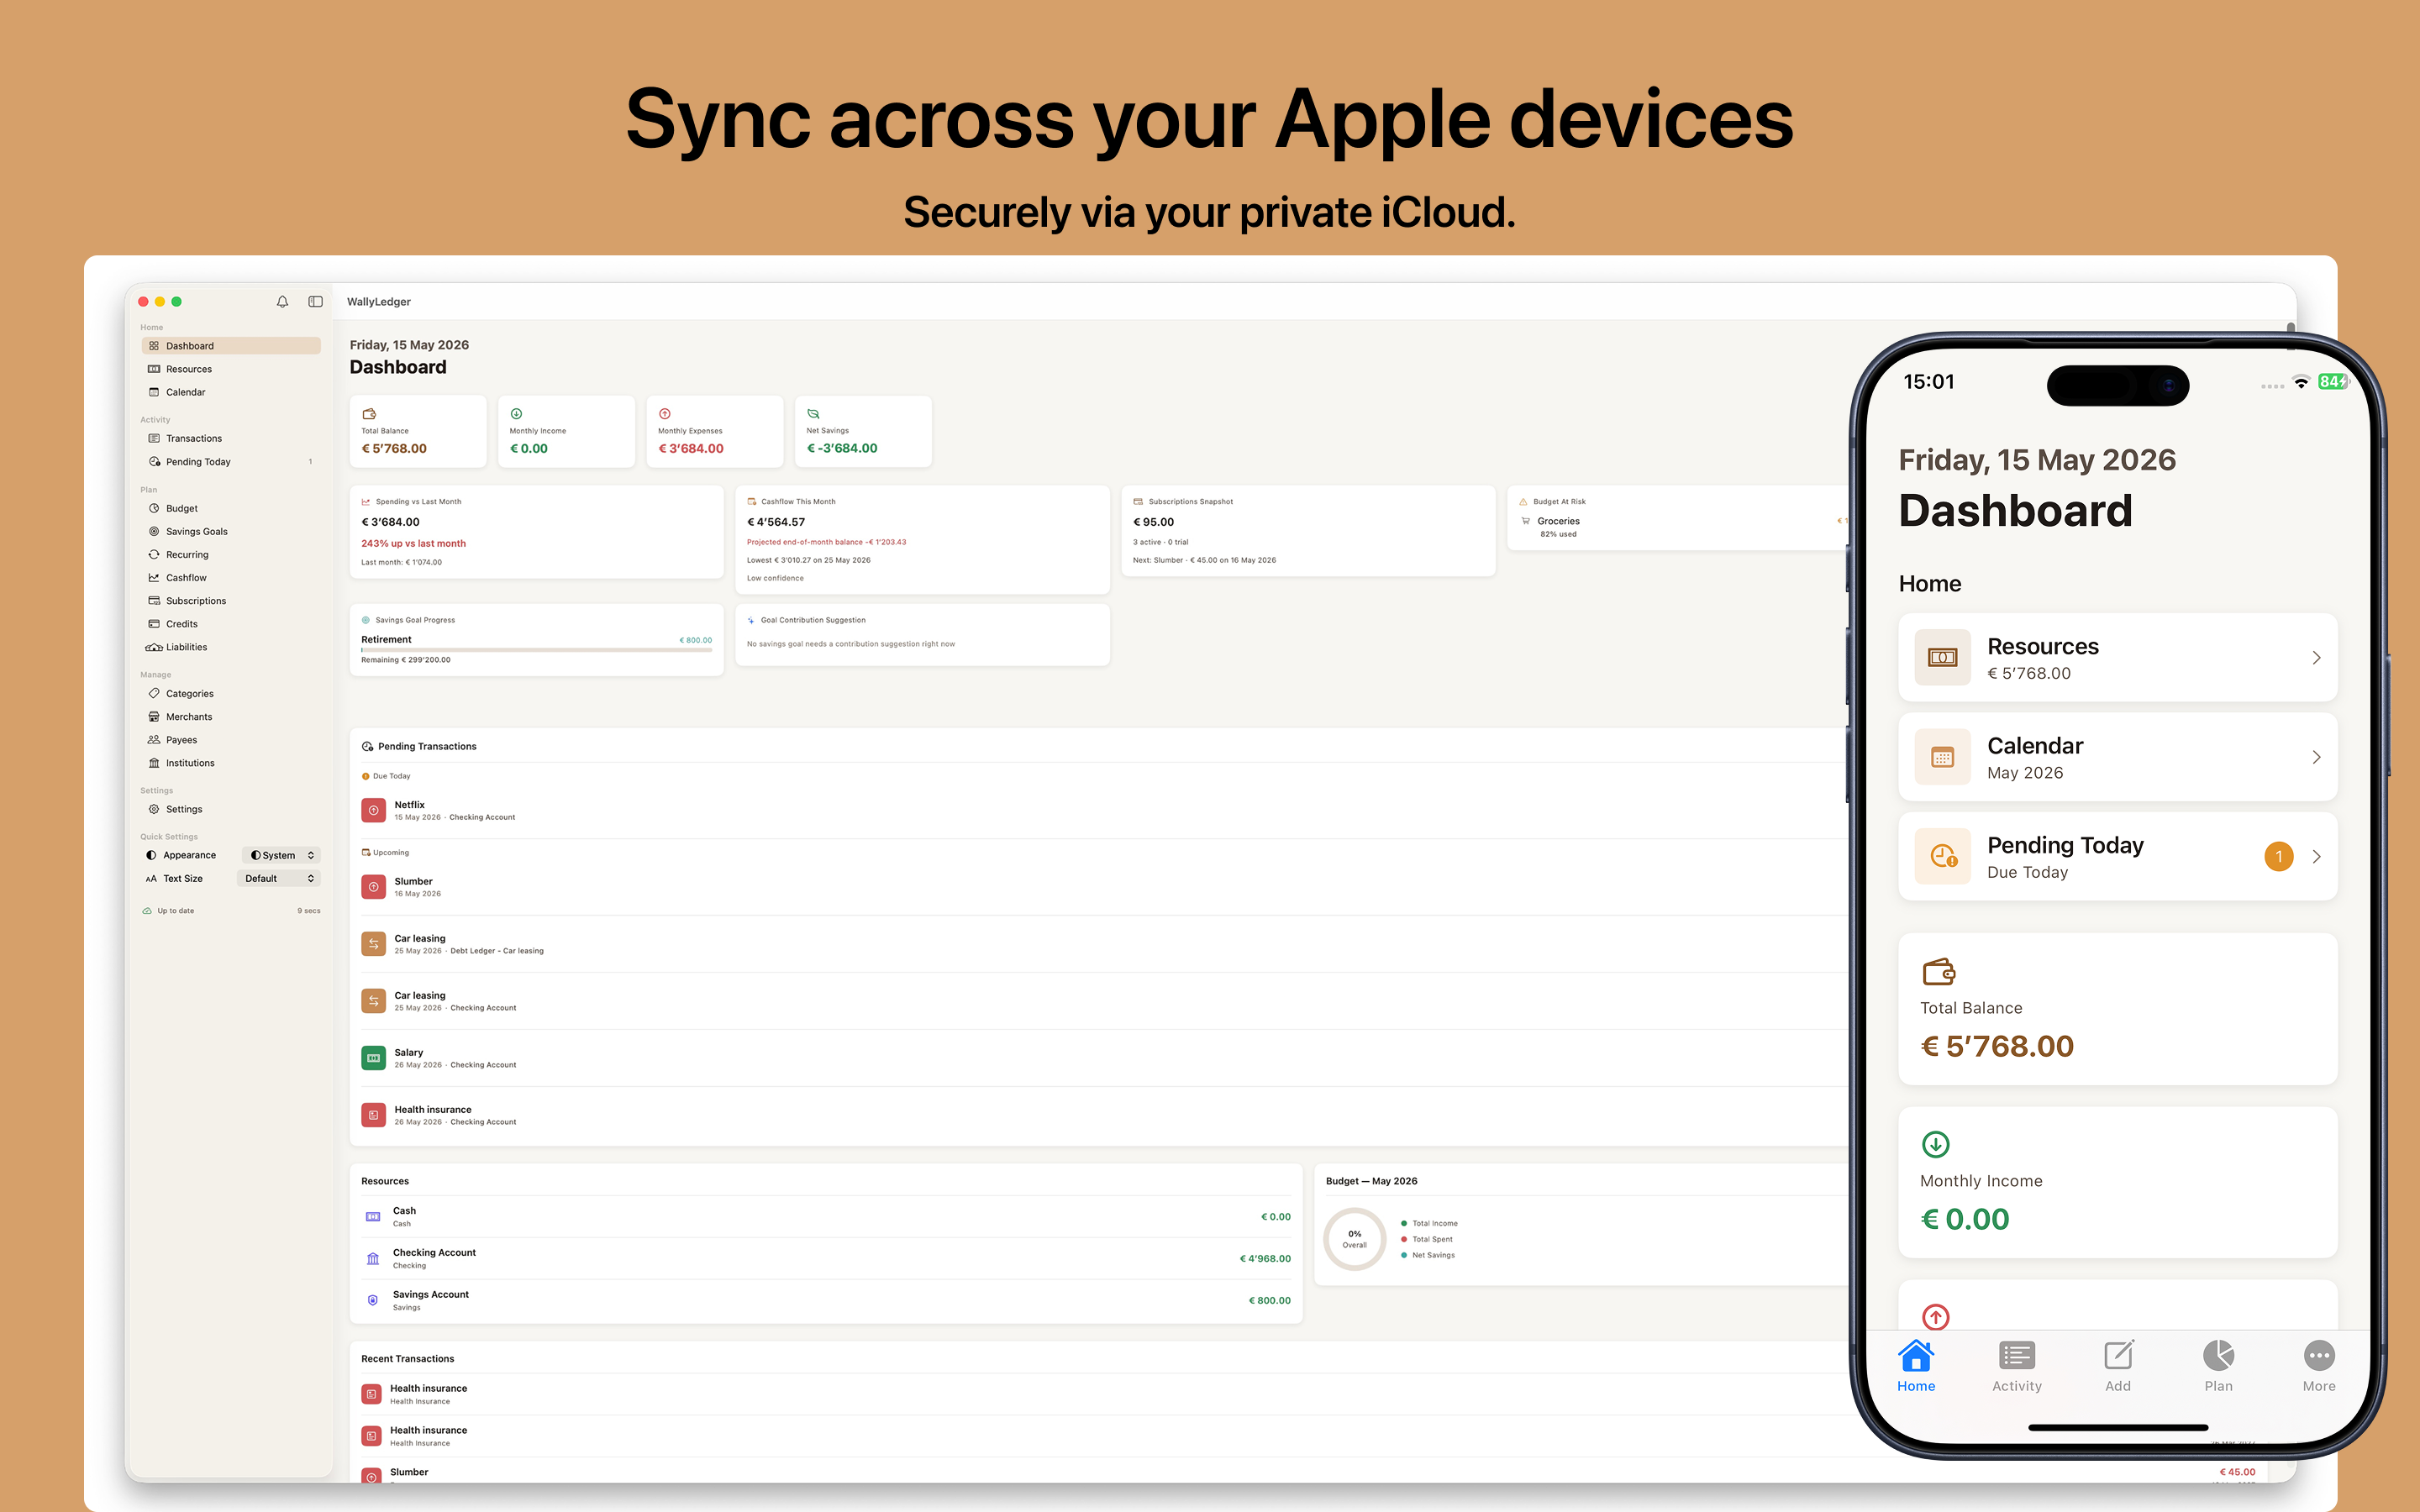Click the Slumber upcoming transaction icon
The height and width of the screenshot is (1512, 2420).
[373, 887]
